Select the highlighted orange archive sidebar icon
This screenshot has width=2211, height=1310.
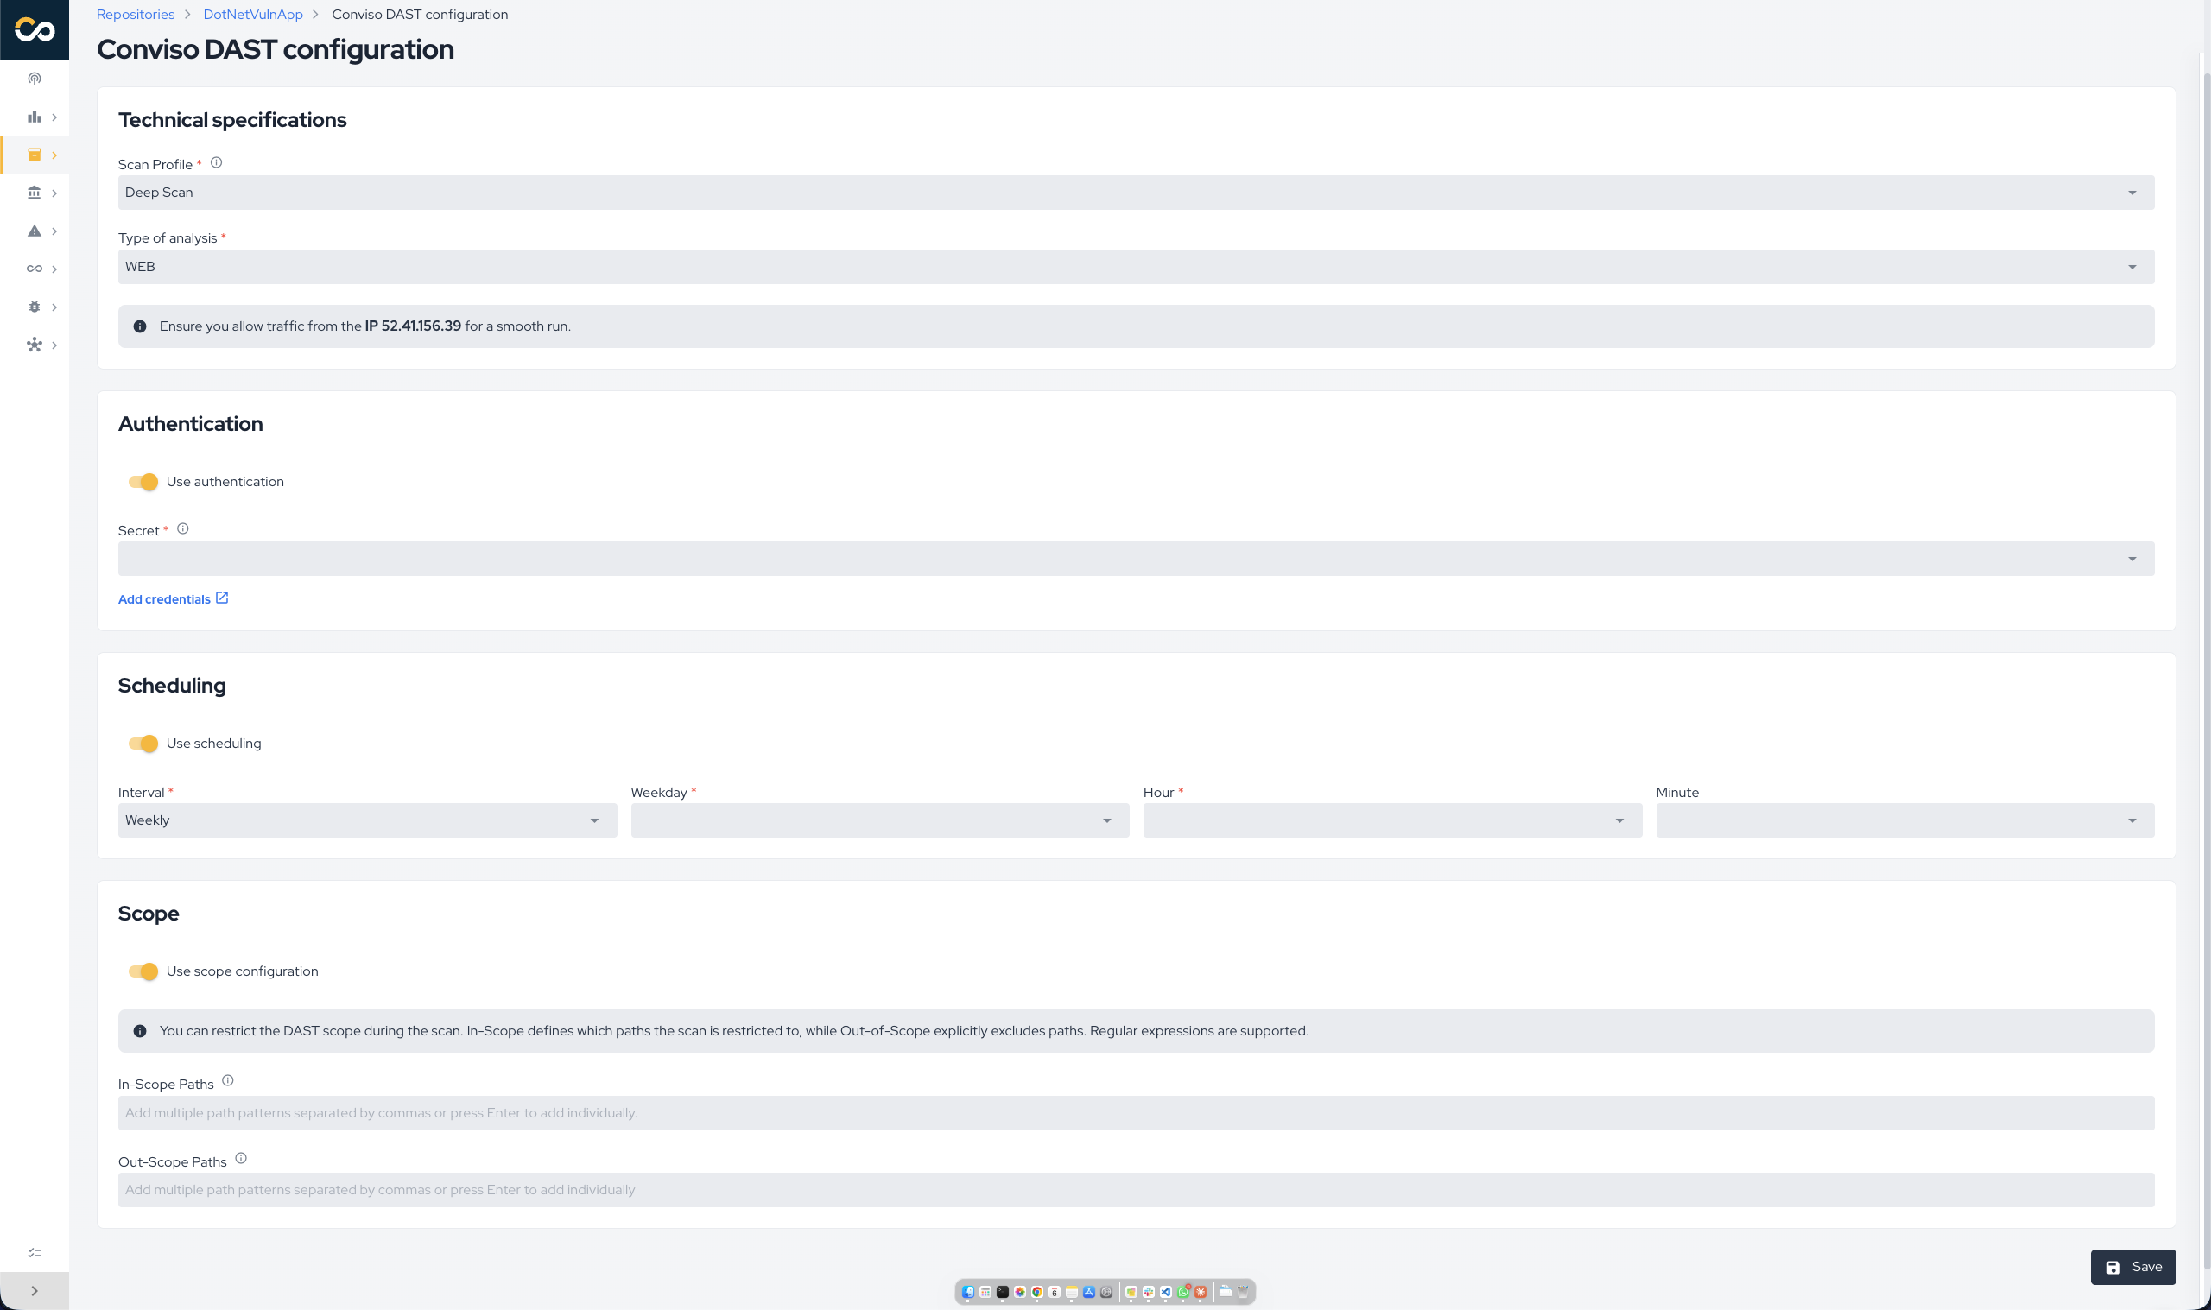pos(35,155)
